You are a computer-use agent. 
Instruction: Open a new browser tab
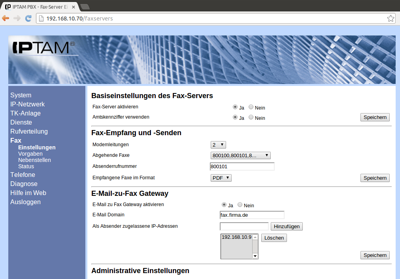click(85, 6)
